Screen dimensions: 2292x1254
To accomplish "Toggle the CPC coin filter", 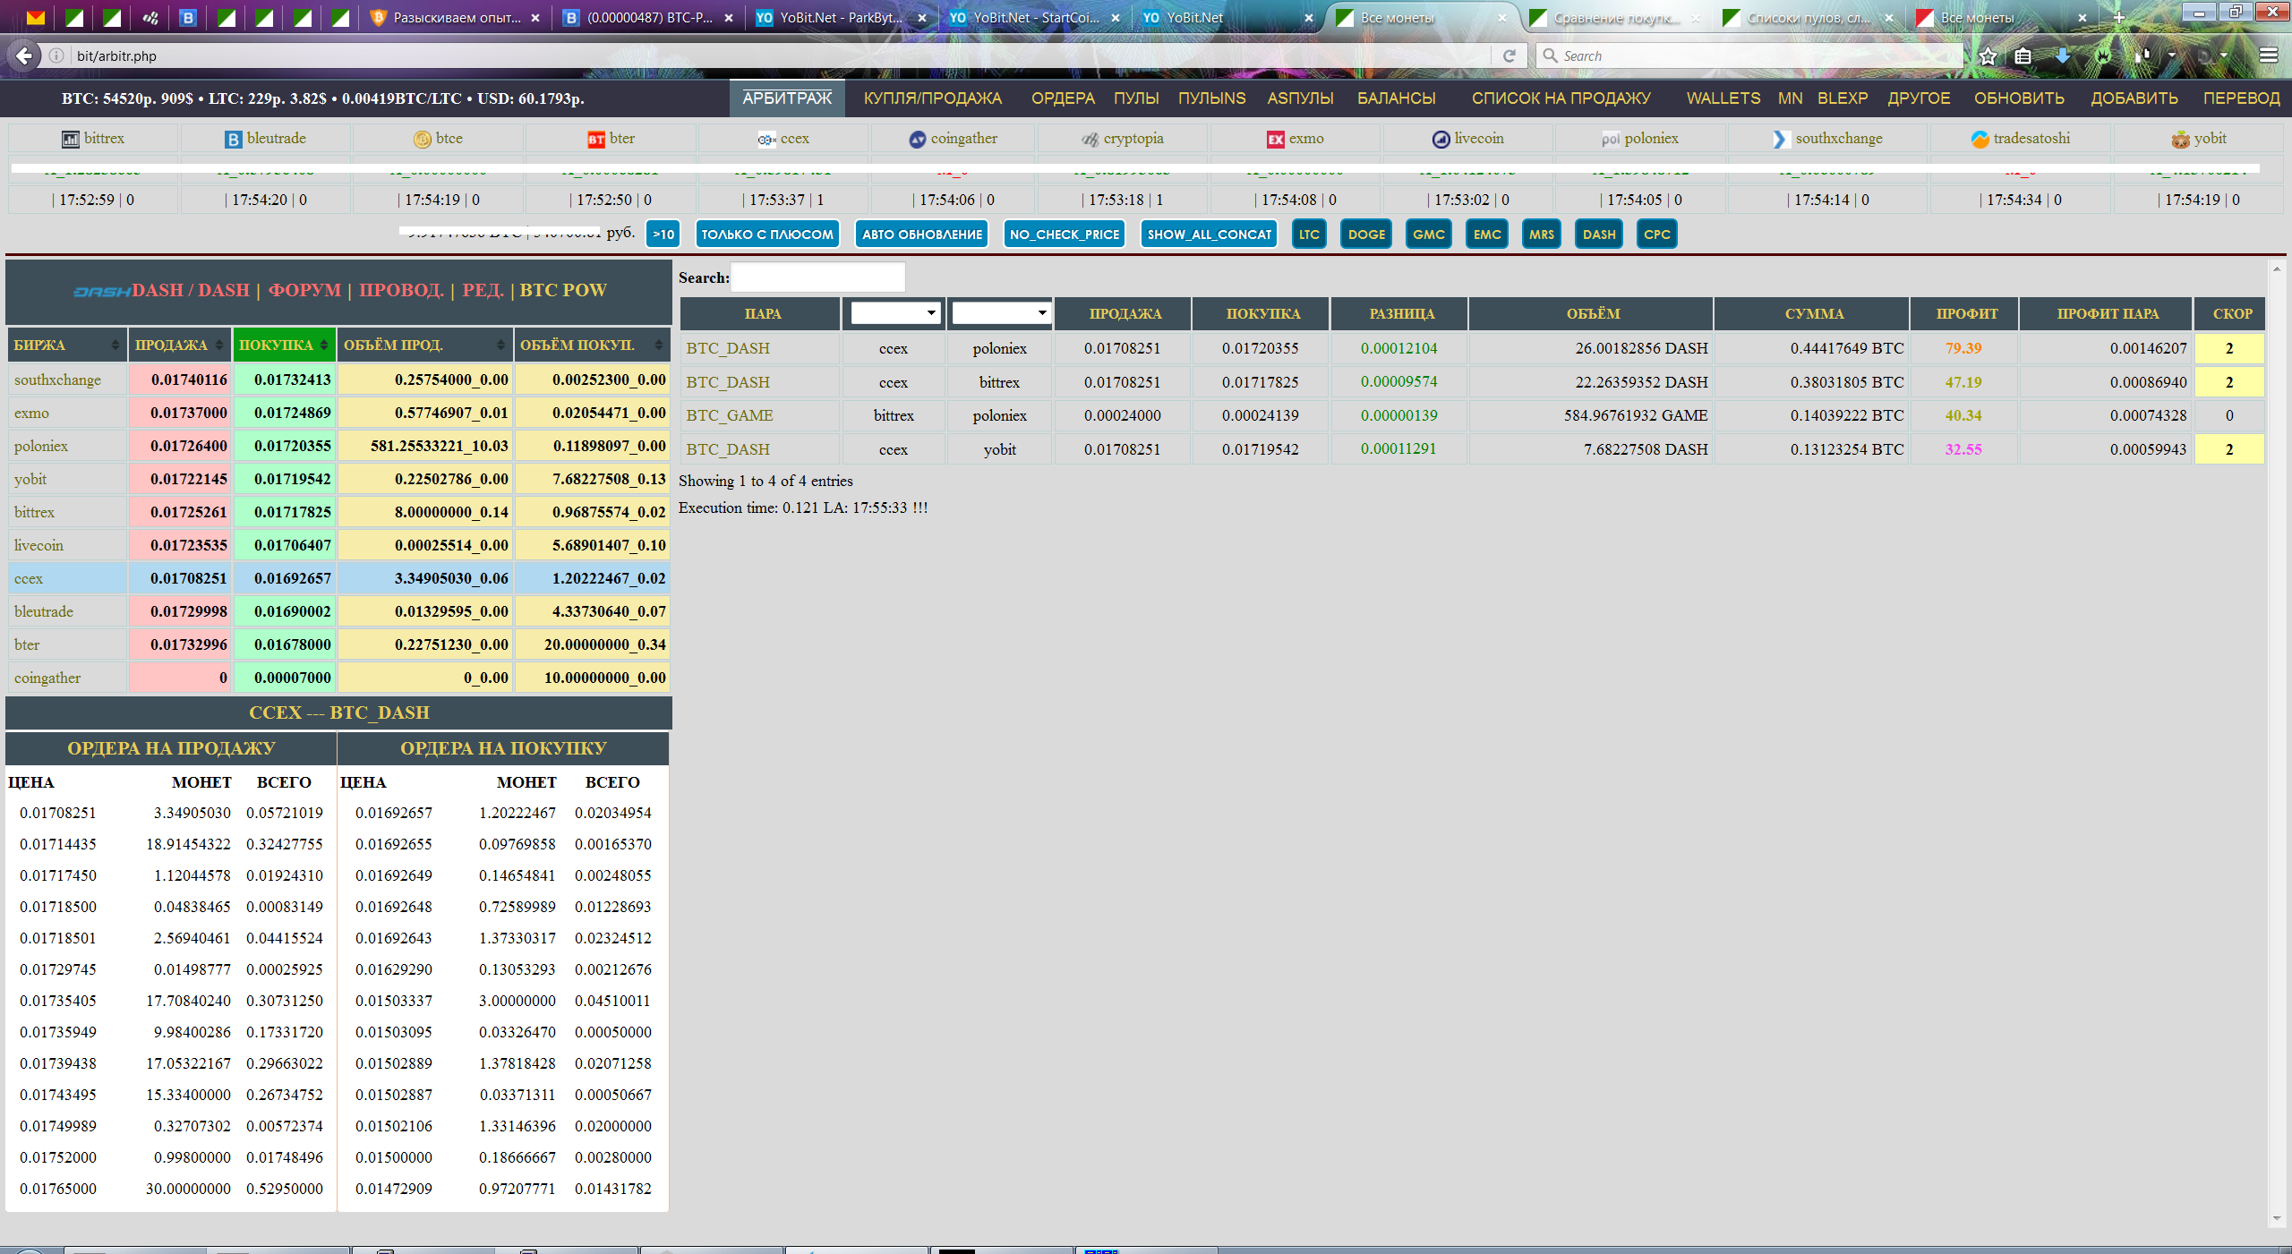I will pyautogui.click(x=1656, y=235).
